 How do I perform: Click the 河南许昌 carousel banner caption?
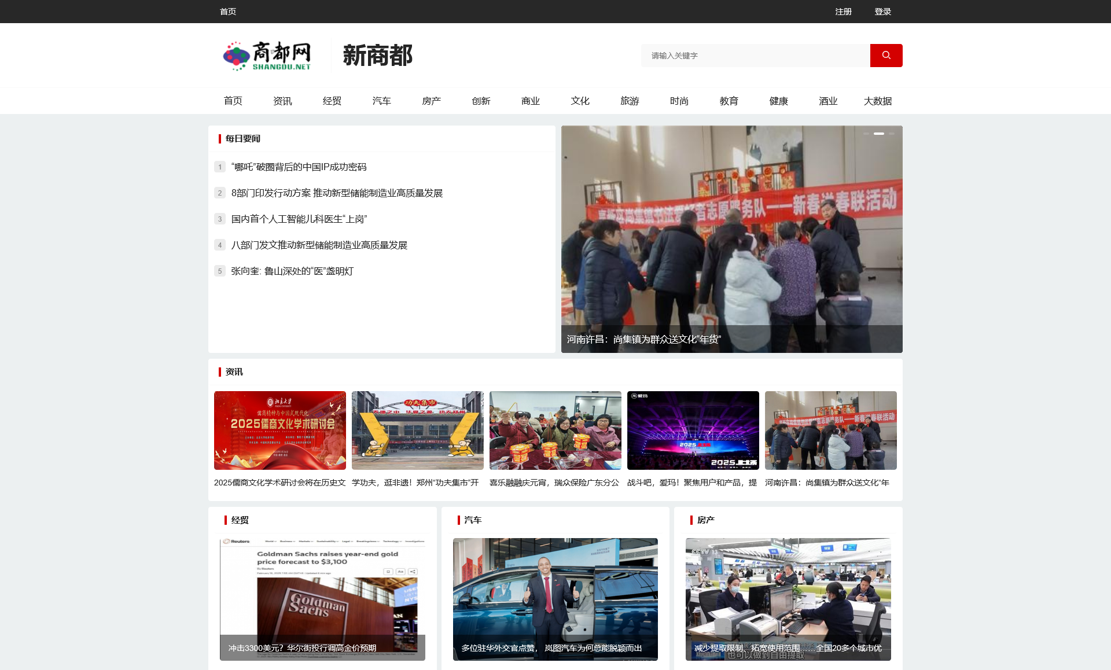pos(643,340)
